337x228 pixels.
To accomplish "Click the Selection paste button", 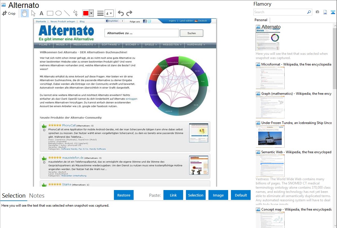I will pos(196,195).
